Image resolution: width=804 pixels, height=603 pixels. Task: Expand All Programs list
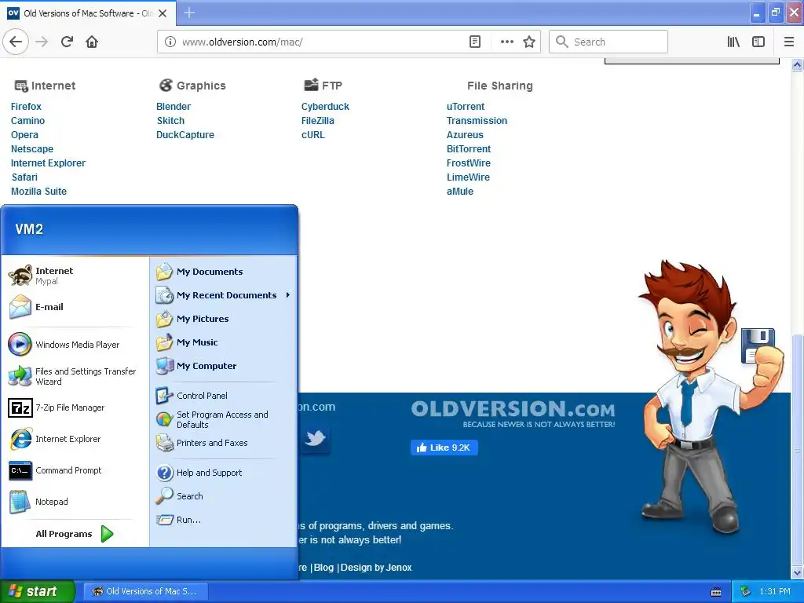[x=75, y=534]
